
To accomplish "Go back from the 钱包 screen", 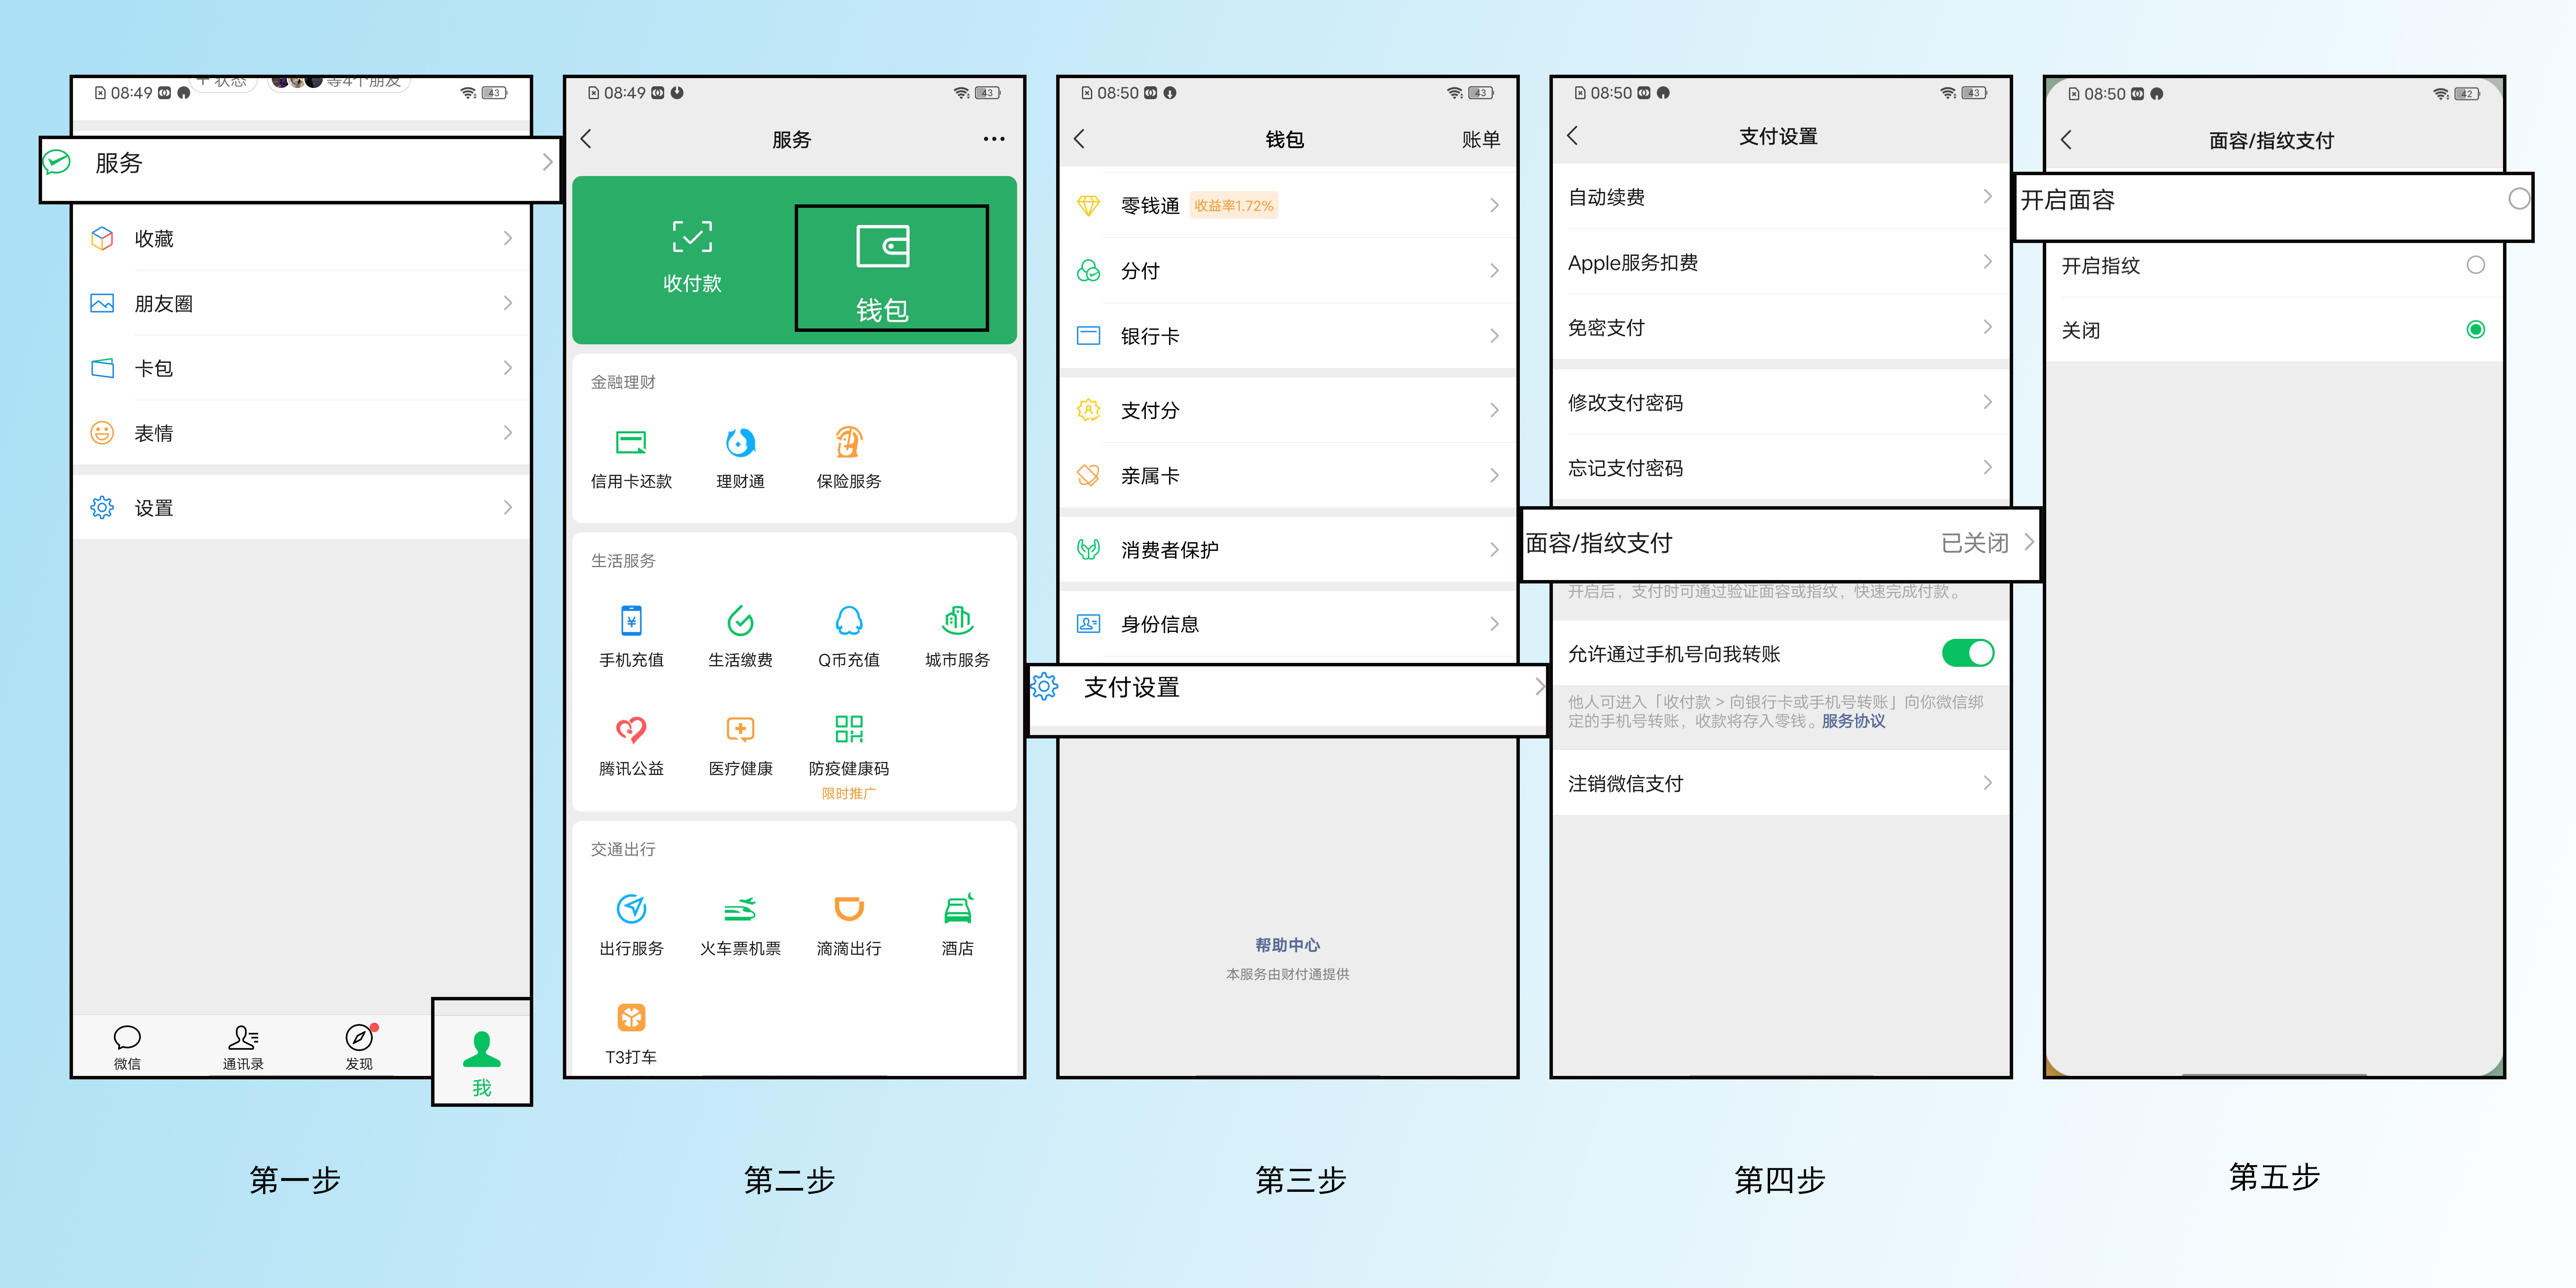I will 1079,139.
